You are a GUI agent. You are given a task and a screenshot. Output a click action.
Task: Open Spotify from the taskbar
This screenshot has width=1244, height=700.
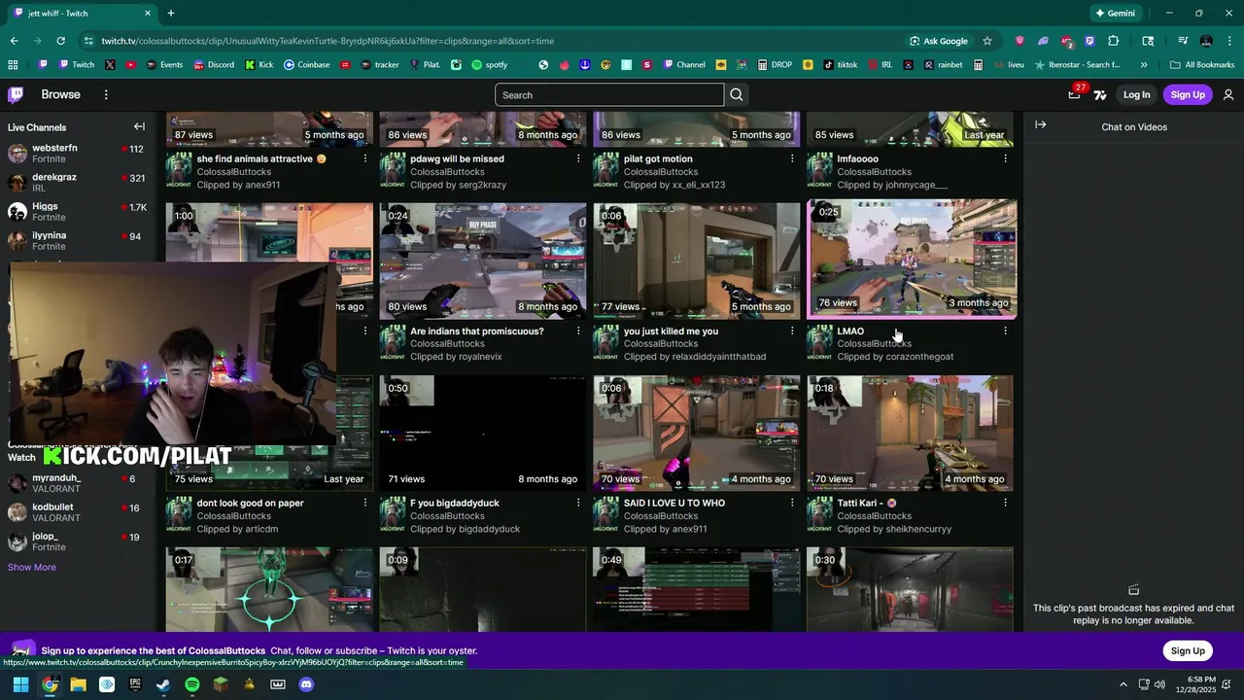tap(192, 684)
